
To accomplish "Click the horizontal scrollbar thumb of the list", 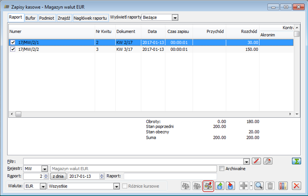I will tap(18, 114).
